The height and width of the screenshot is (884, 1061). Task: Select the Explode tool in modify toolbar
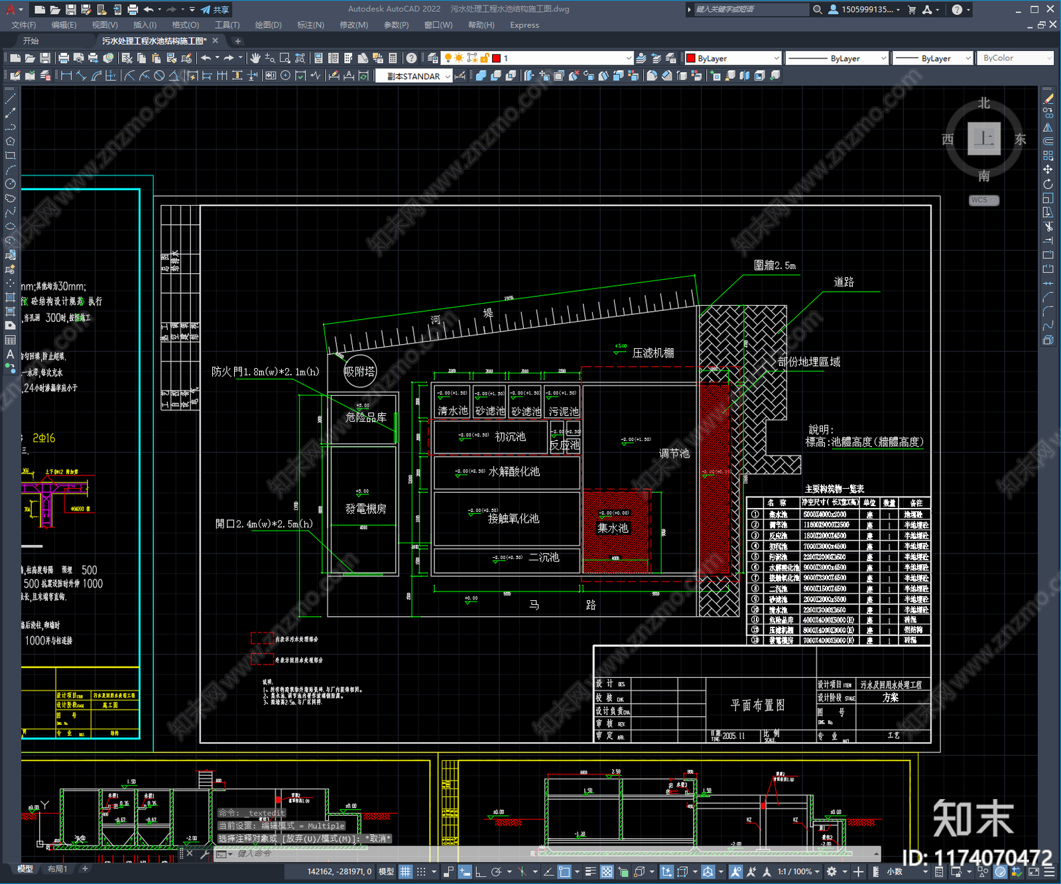[x=1048, y=340]
